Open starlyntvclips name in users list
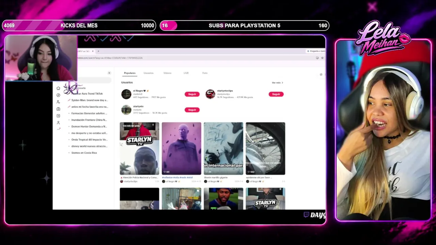Image resolution: width=436 pixels, height=245 pixels. point(225,91)
